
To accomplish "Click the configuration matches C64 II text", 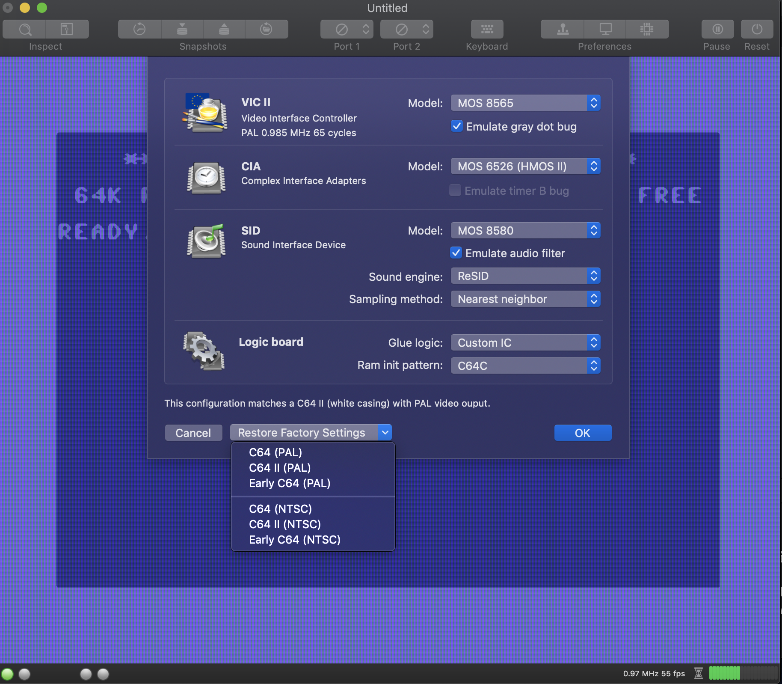I will (327, 403).
